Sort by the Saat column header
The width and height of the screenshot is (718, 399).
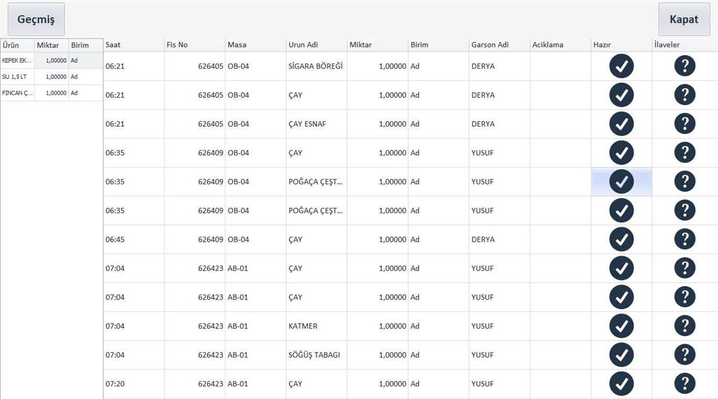[x=133, y=45]
